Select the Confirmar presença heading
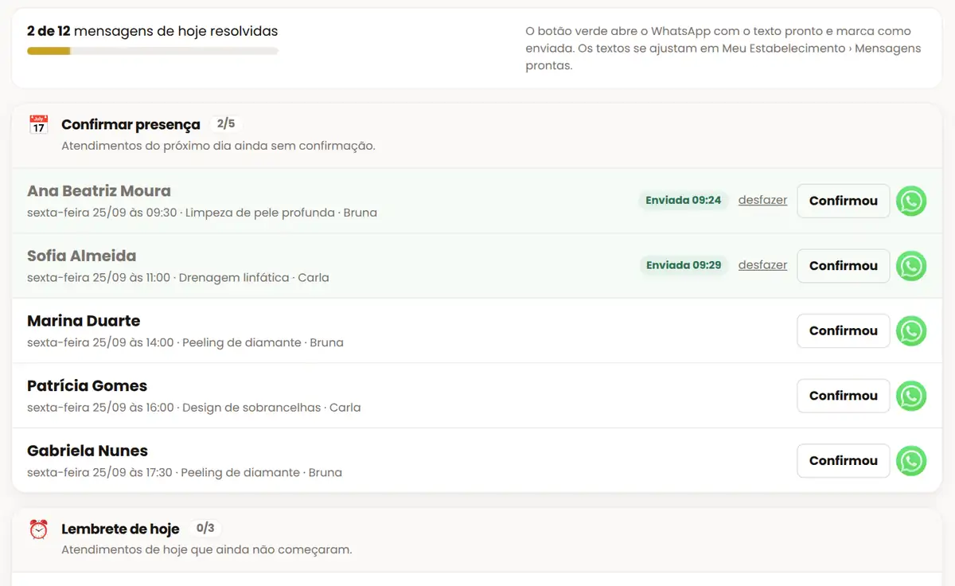The image size is (955, 586). pyautogui.click(x=131, y=125)
